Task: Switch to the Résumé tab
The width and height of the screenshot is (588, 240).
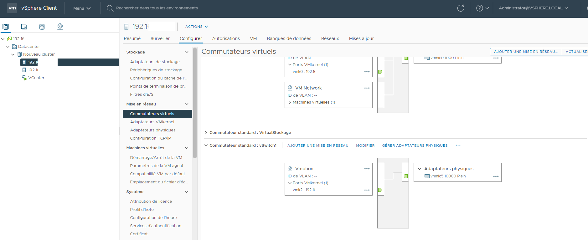Action: tap(132, 38)
